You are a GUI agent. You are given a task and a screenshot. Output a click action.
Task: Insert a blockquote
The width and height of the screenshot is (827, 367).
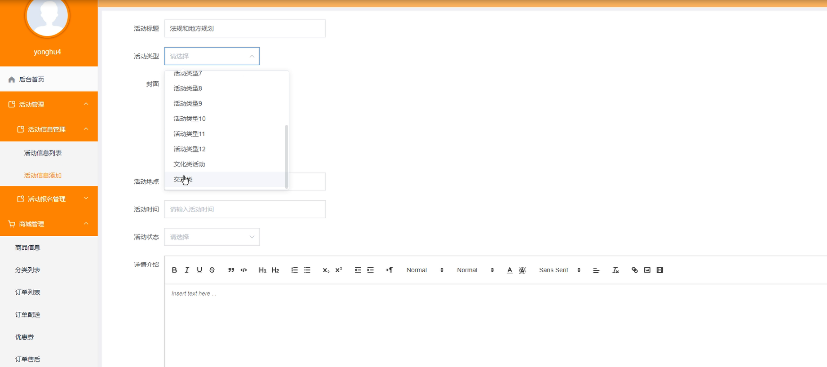point(231,270)
